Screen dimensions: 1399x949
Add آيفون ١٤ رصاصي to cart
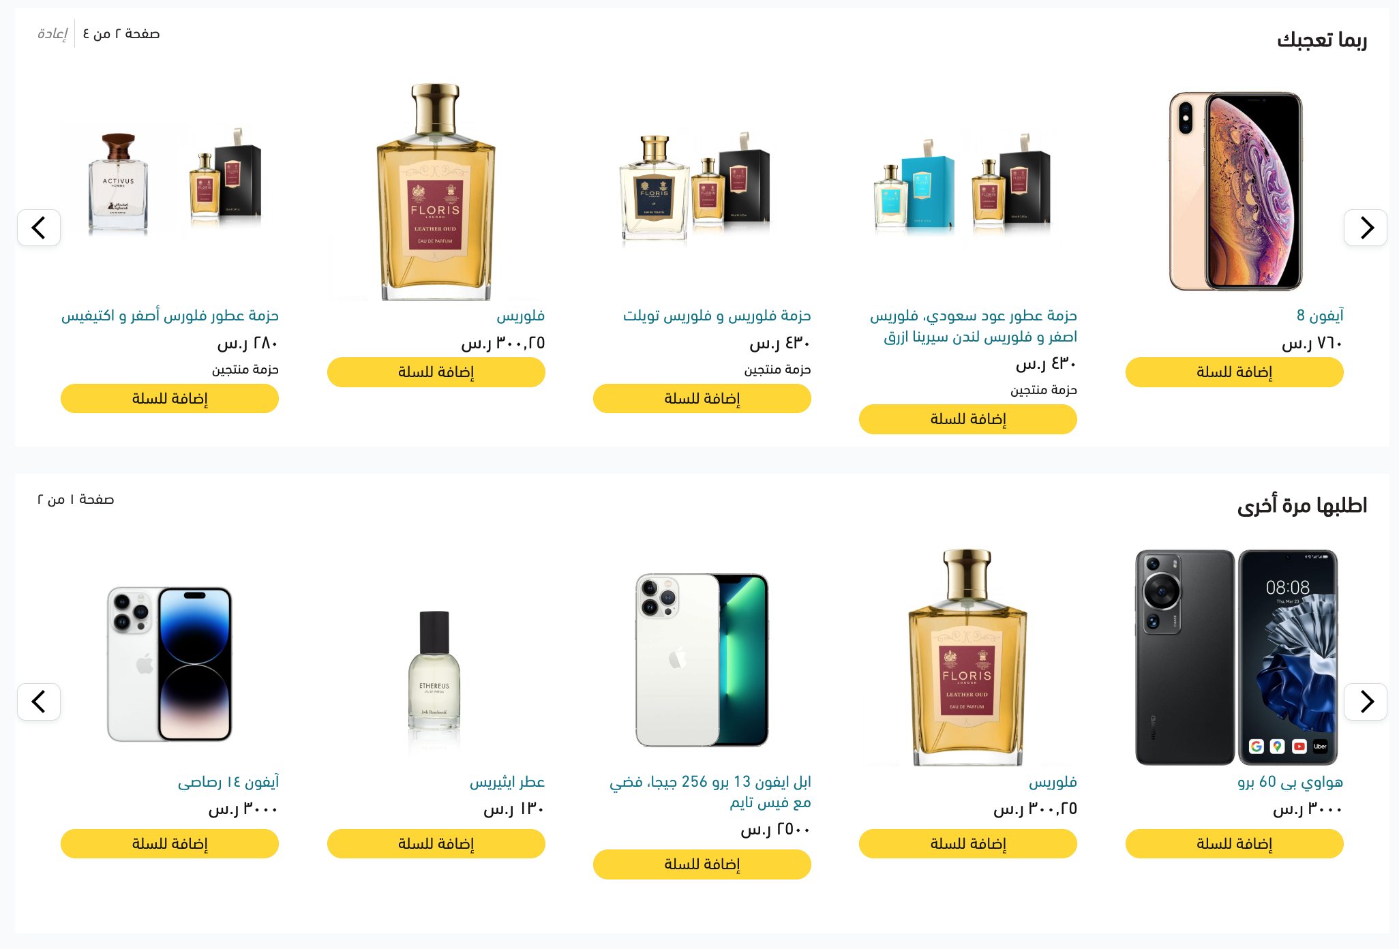coord(170,844)
